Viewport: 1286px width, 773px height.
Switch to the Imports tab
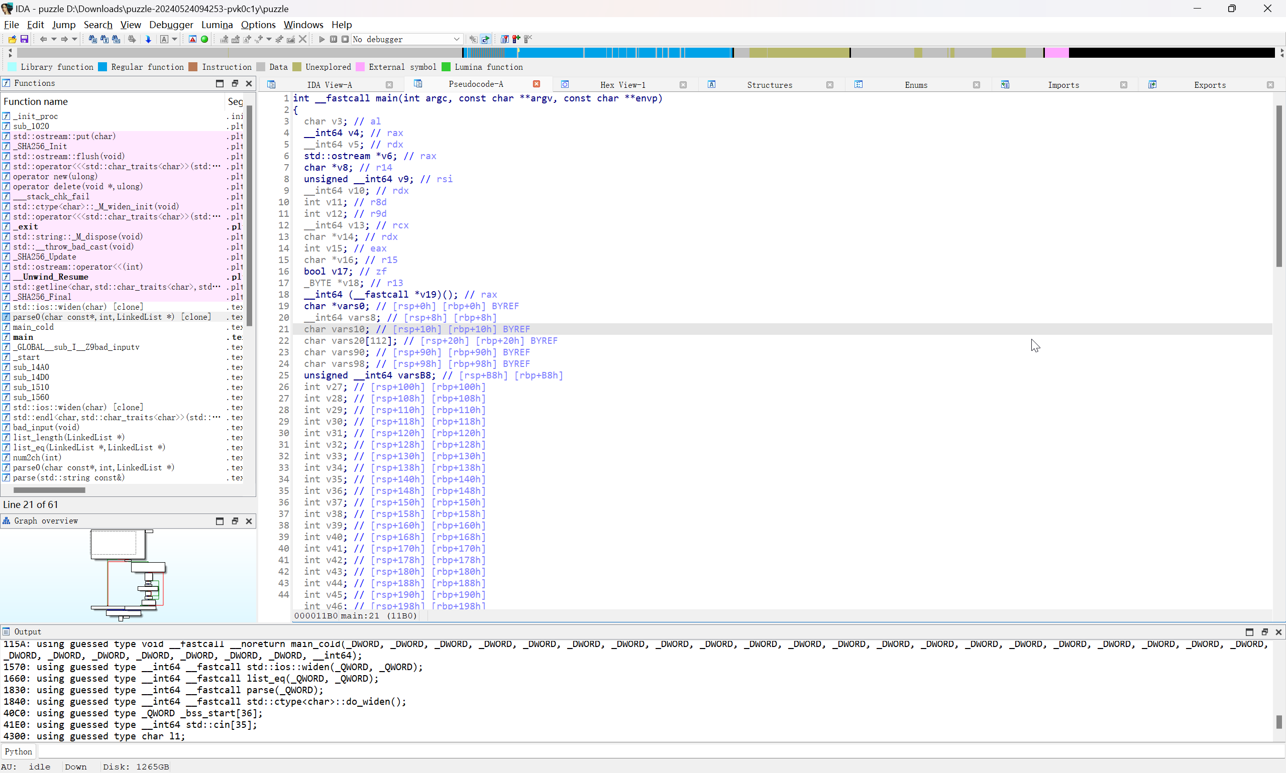click(1063, 85)
